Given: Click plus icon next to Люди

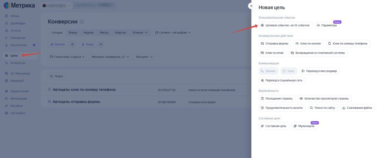Looking at the screenshot, I should point(101,44).
